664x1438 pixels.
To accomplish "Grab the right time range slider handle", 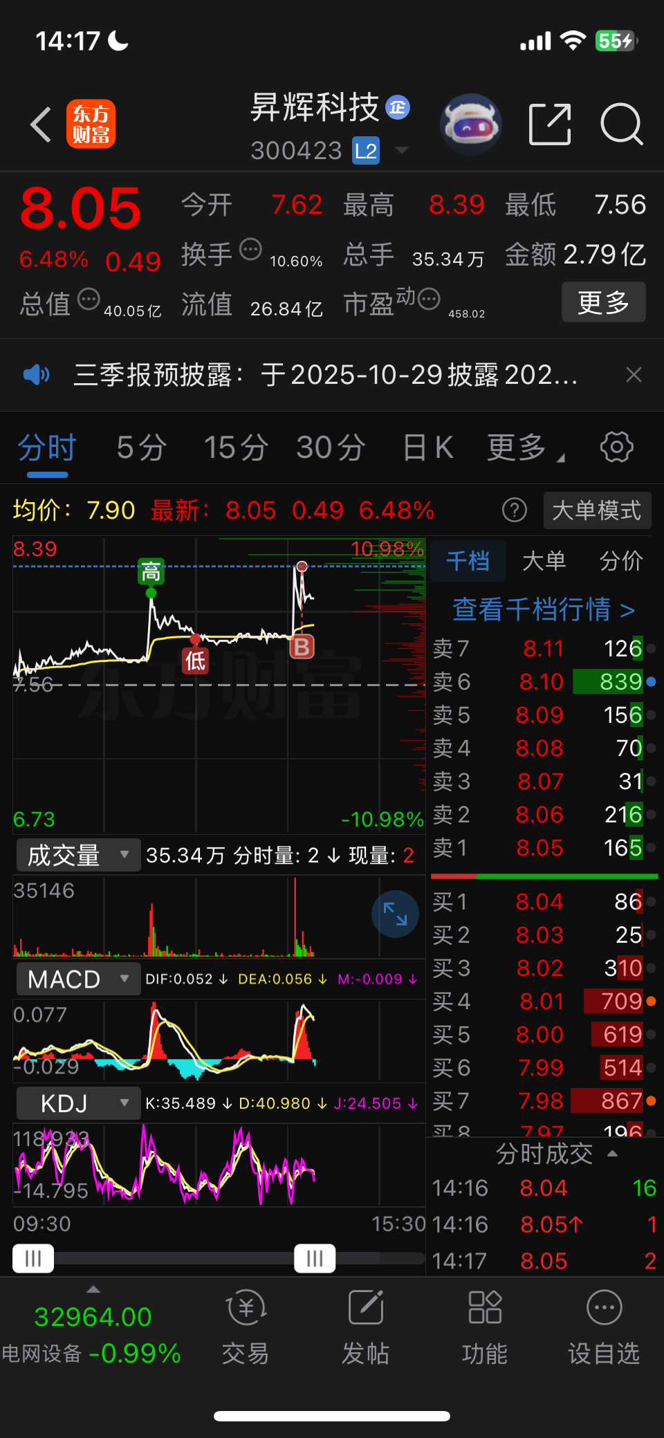I will [x=315, y=1258].
